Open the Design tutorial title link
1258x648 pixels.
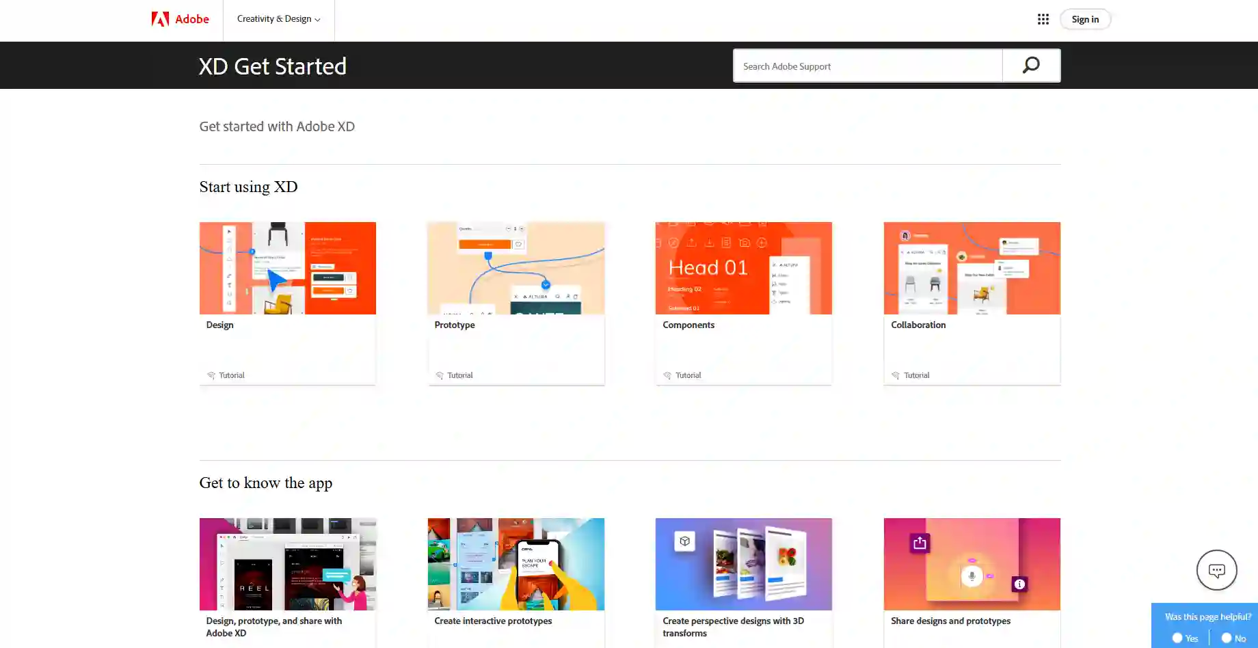pos(219,325)
